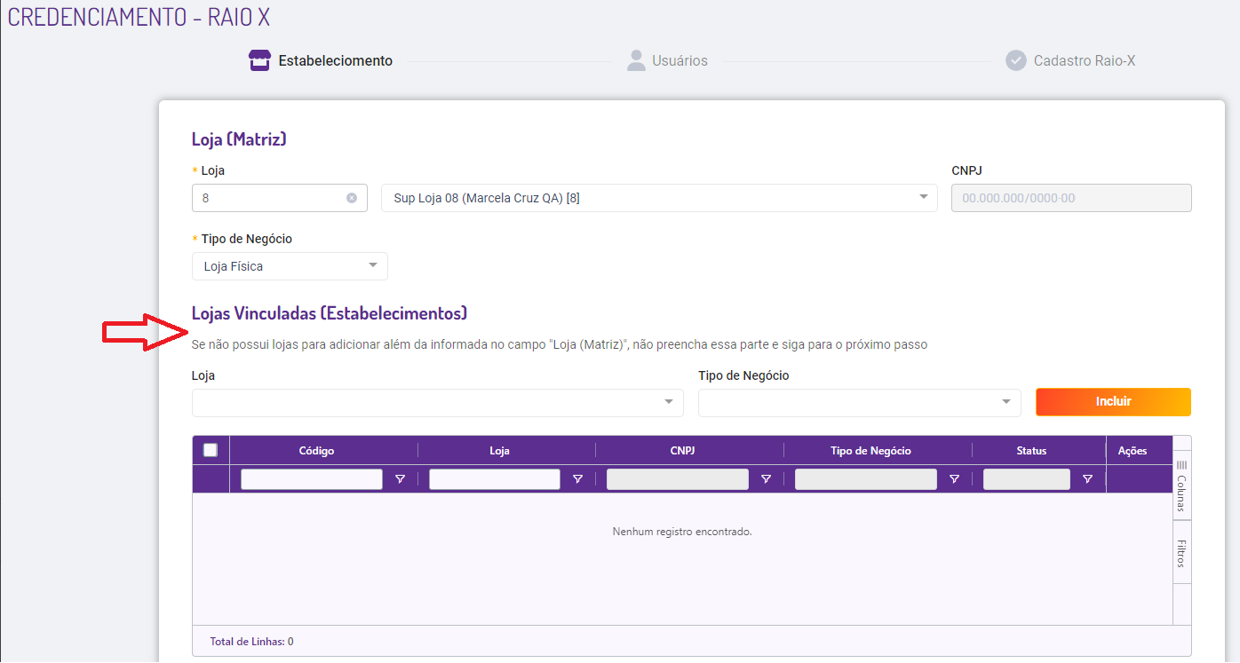This screenshot has height=663, width=1240.
Task: Open the Loja Física business type dropdown
Action: click(x=373, y=265)
